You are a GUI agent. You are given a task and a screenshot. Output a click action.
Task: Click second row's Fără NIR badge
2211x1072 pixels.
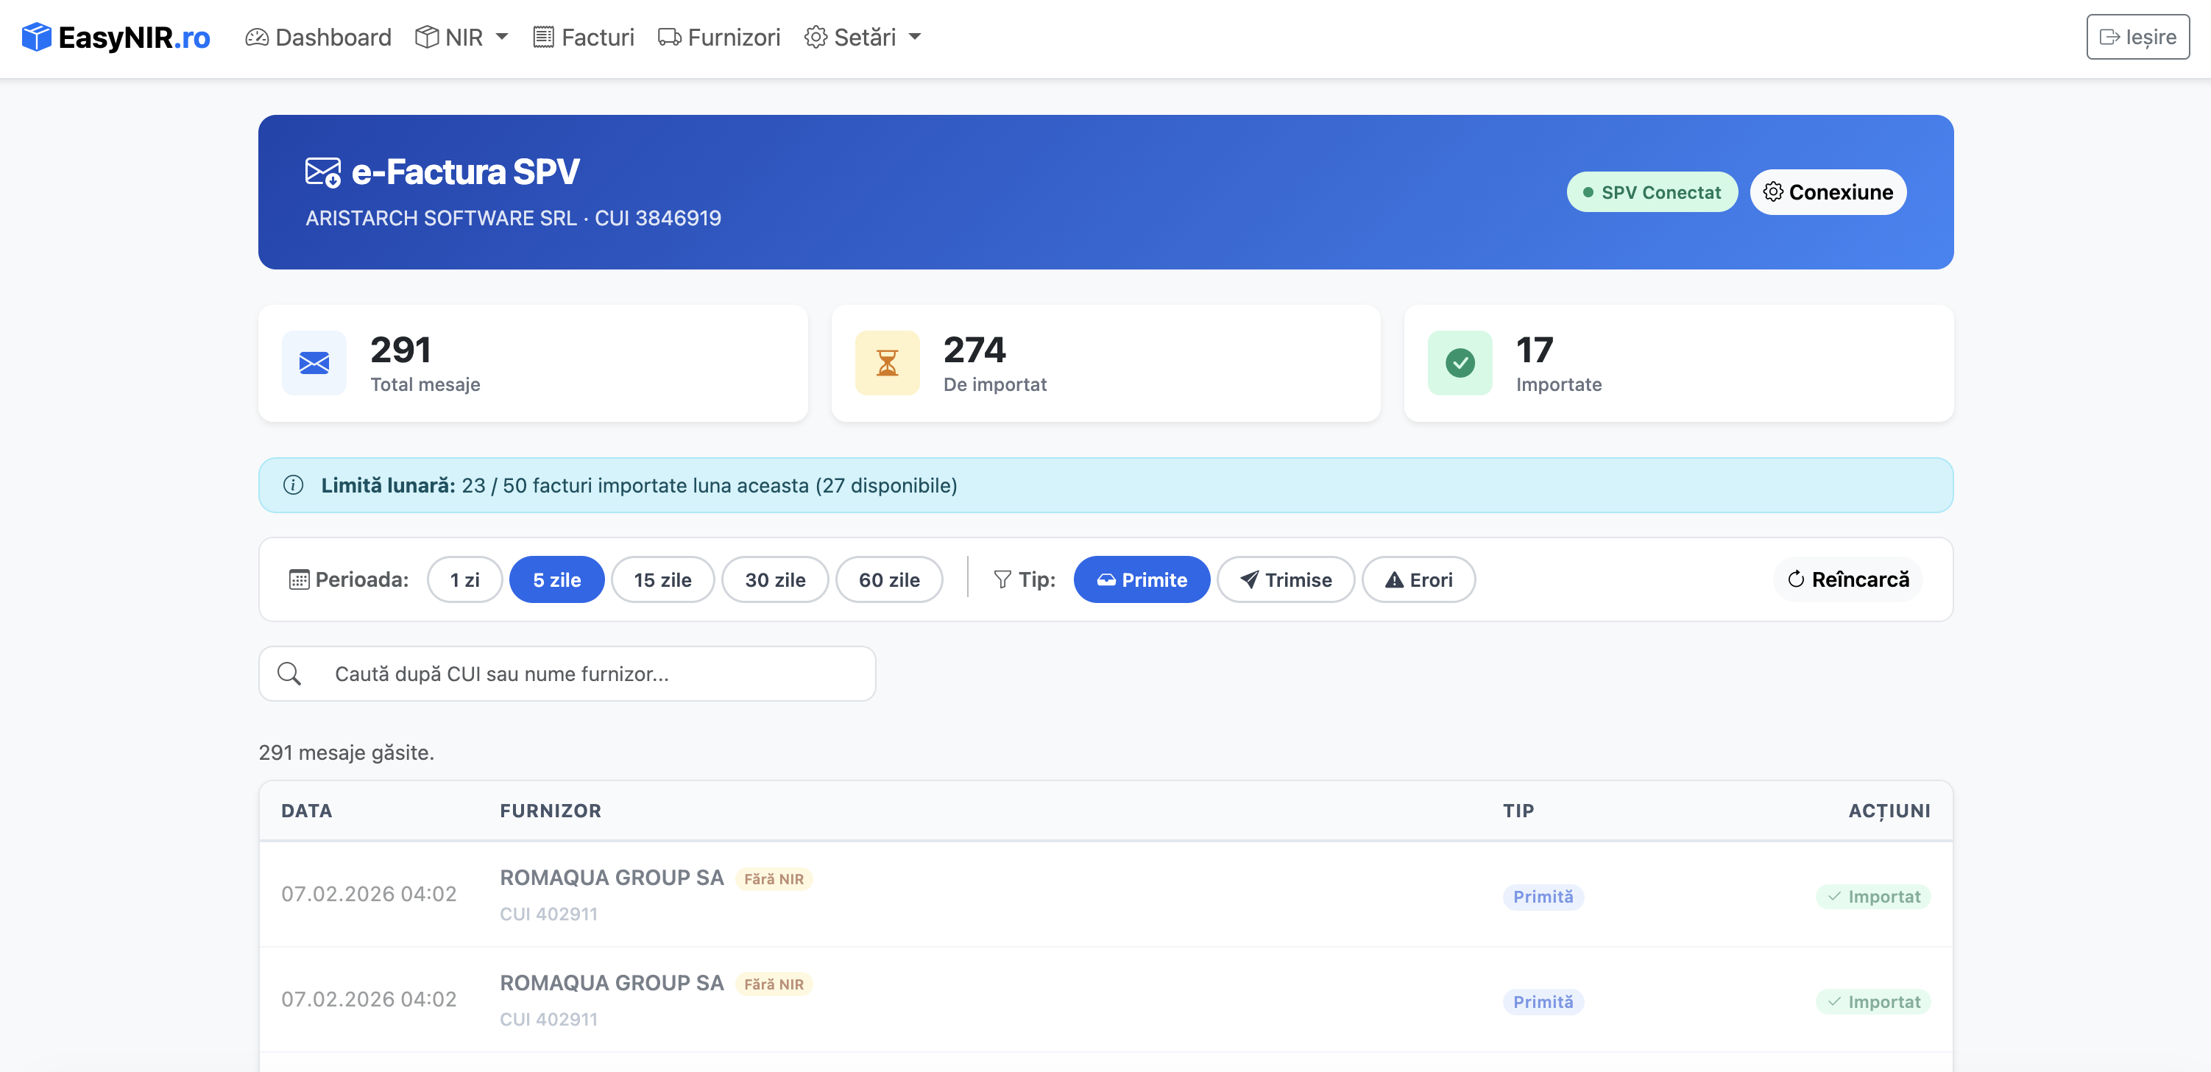pyautogui.click(x=774, y=985)
